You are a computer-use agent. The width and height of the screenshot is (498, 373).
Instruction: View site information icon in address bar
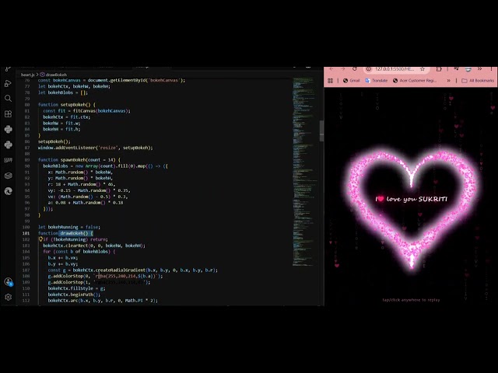(368, 69)
